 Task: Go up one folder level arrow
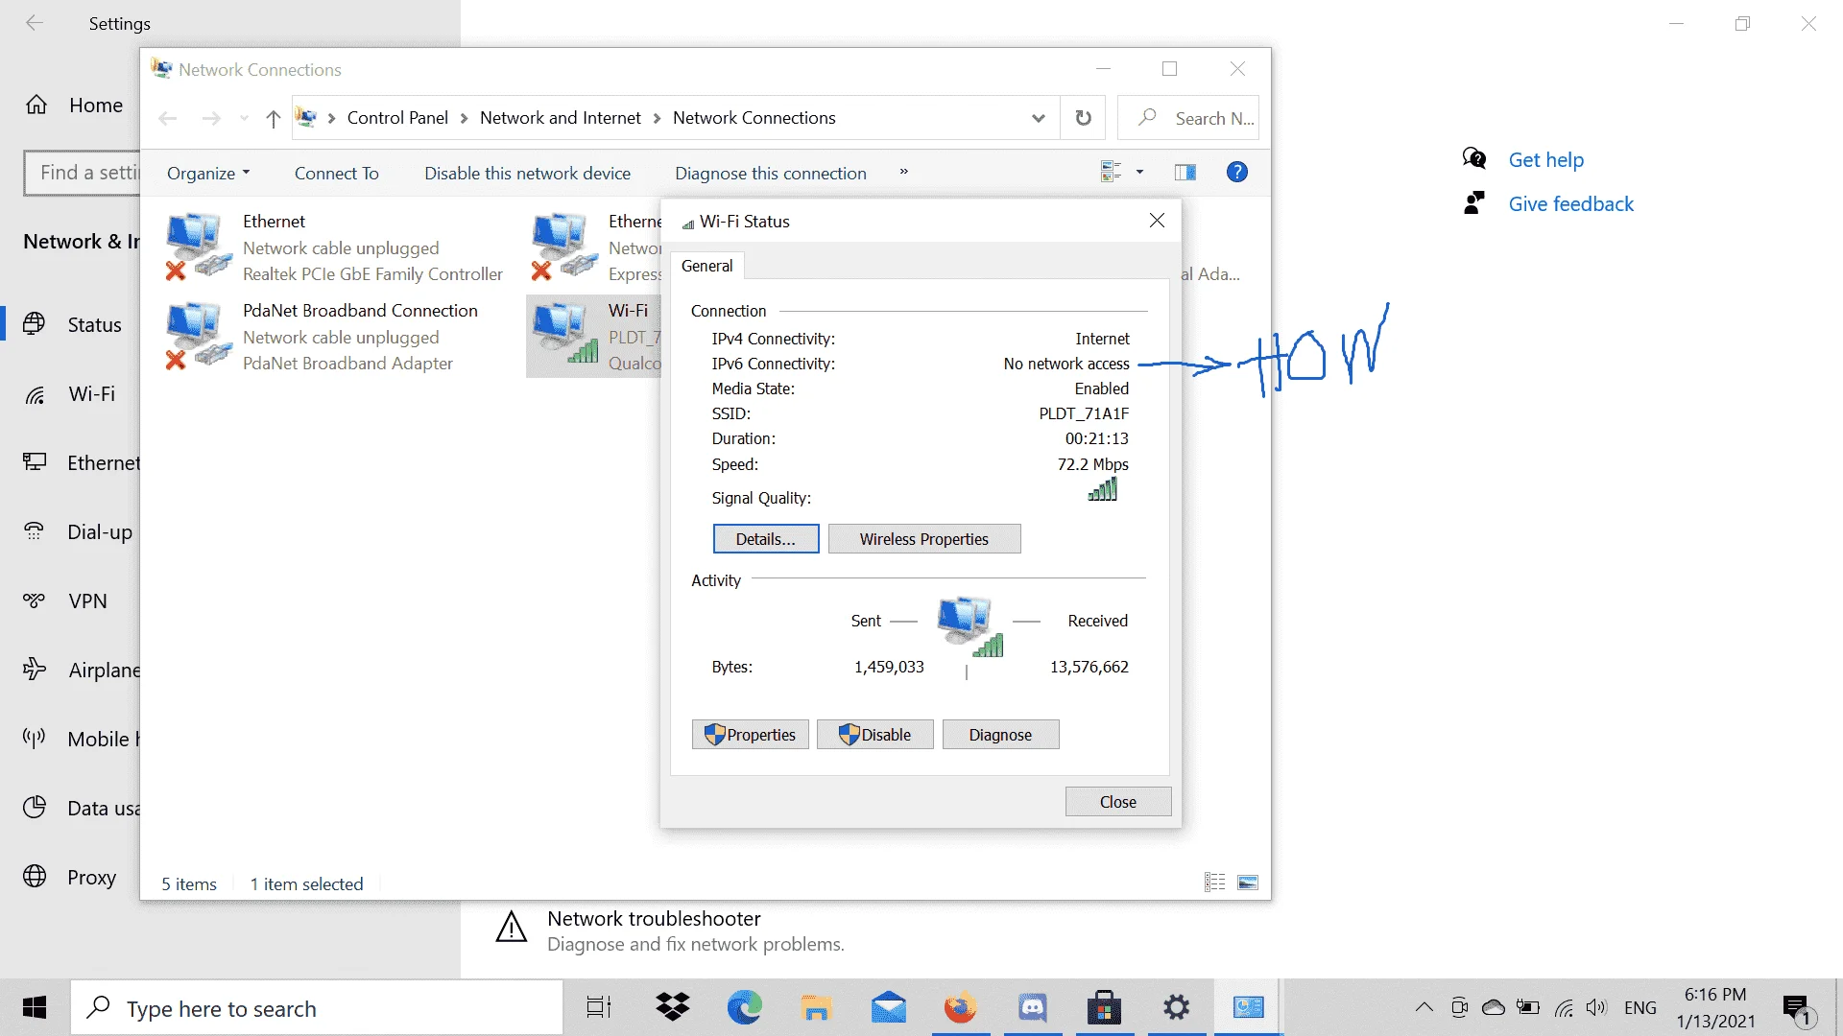pyautogui.click(x=274, y=118)
